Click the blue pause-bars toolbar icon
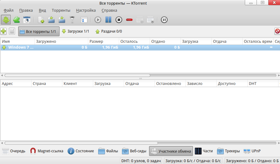 tap(108, 20)
